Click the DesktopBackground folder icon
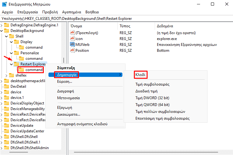The image size is (233, 155). 7,31
